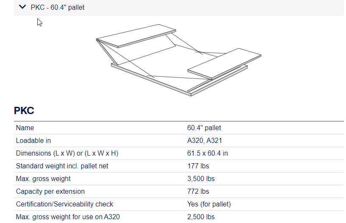346x223 pixels.
Task: Select the Max. gross weight label
Action: point(43,178)
